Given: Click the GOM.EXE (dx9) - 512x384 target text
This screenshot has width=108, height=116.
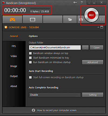Looking at the screenshot, I should coord(23,27).
